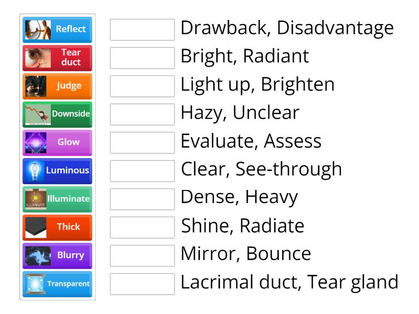Select the Reflect tile with archer image
The image size is (419, 314).
[57, 30]
